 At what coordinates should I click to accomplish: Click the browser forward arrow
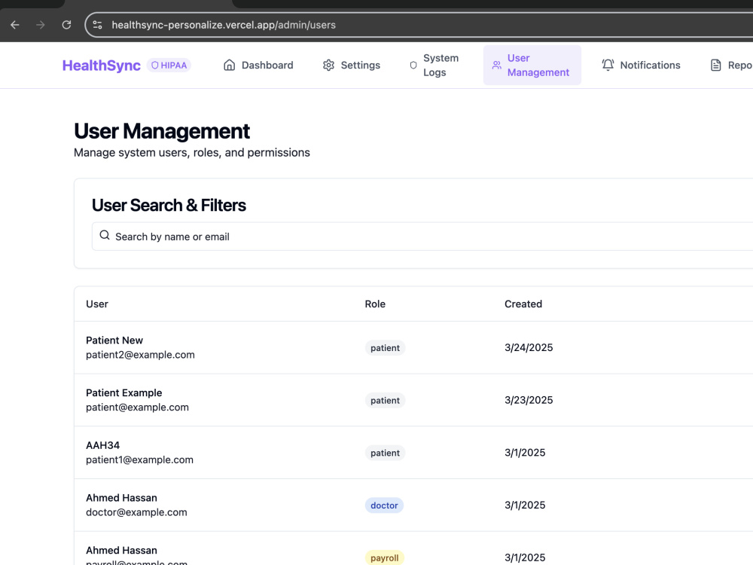pos(41,25)
